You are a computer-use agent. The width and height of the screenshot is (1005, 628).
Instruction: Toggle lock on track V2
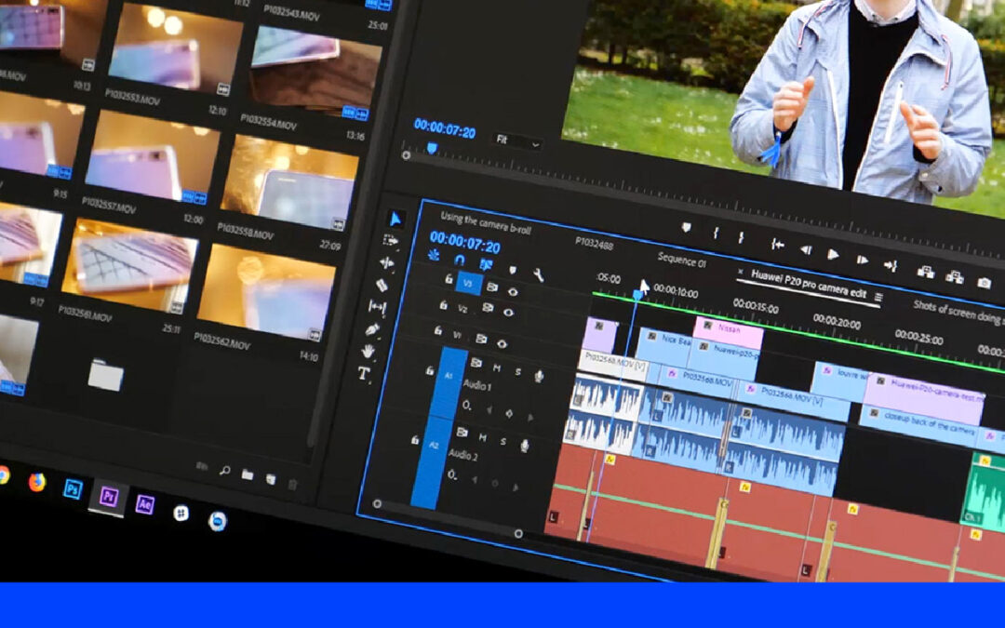tap(444, 306)
